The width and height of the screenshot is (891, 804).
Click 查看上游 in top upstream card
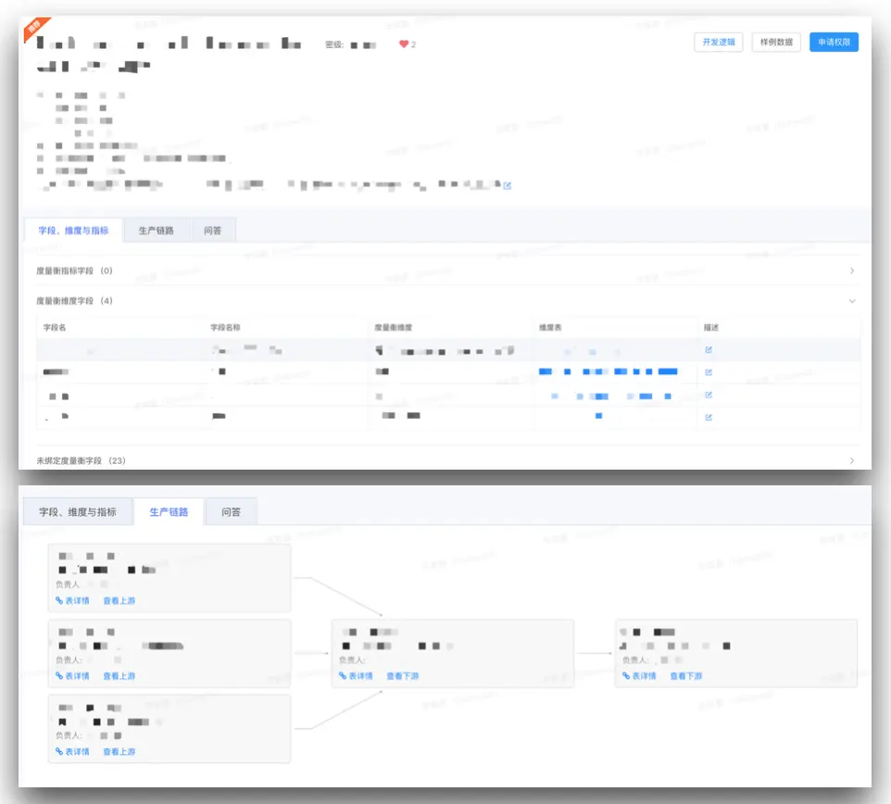[x=119, y=600]
